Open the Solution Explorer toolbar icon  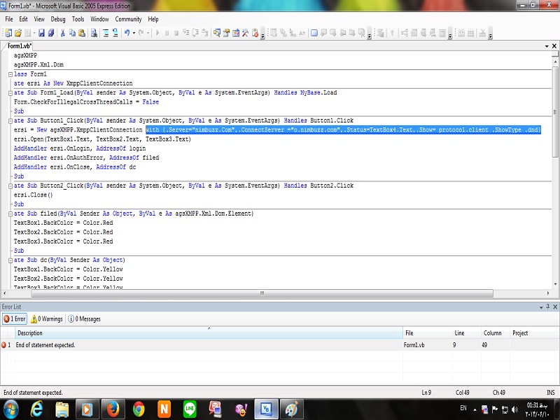click(217, 33)
